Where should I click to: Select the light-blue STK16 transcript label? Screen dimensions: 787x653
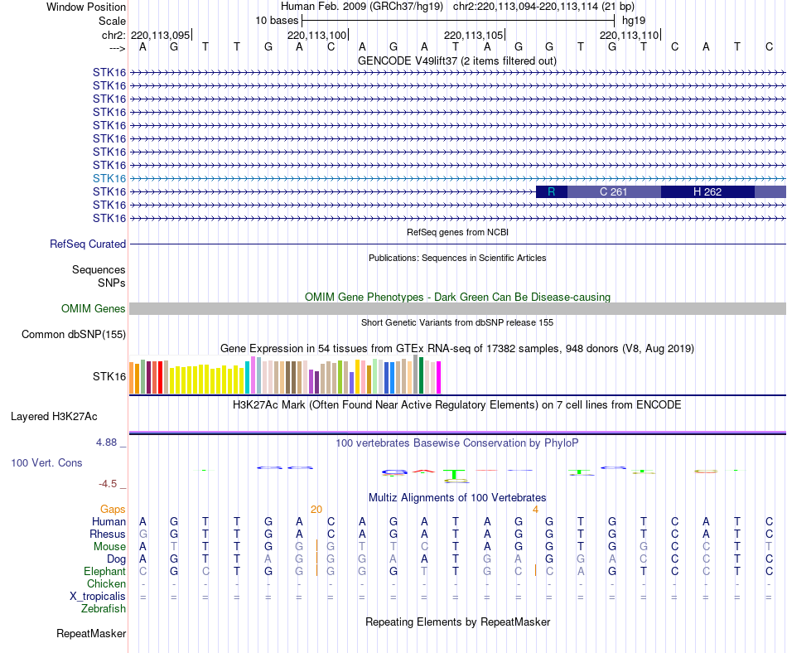(109, 179)
